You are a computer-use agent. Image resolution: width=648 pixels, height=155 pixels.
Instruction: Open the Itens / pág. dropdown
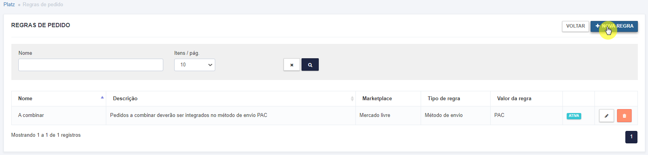(195, 65)
